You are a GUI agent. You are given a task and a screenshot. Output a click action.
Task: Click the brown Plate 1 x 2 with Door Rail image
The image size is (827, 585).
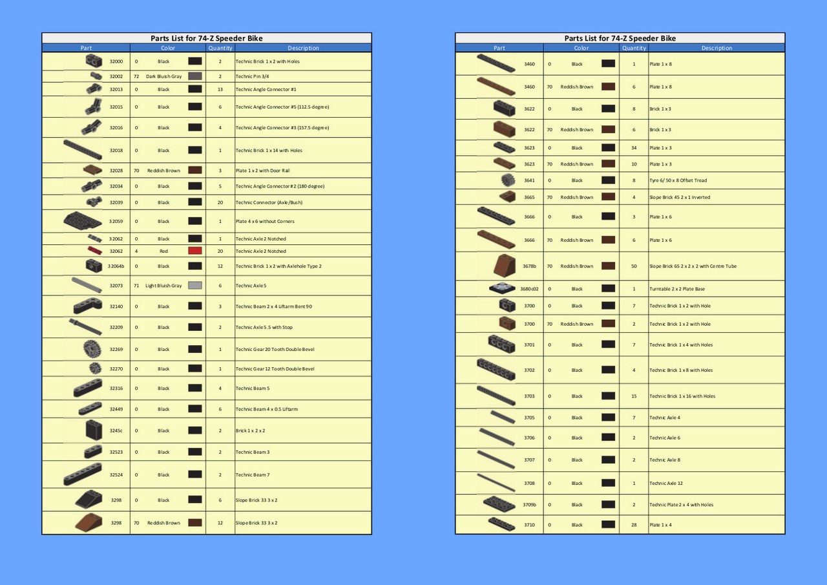pos(93,171)
